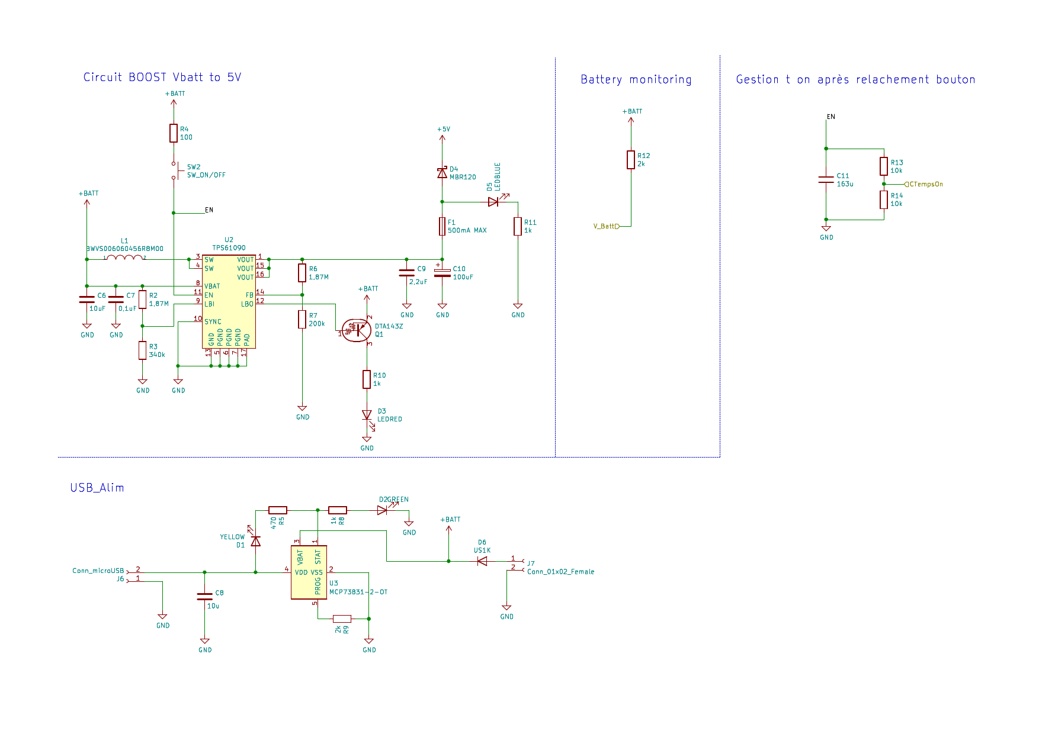
Task: Click the CTempsOn hierarchical label
Action: 924,184
